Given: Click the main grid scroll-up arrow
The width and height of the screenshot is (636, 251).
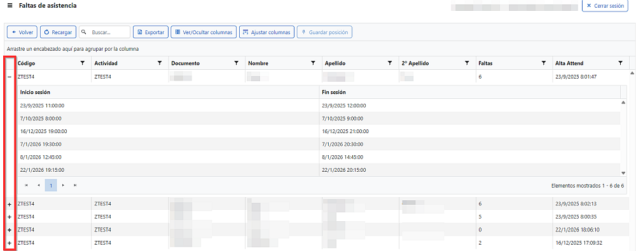Looking at the screenshot, I should click(632, 73).
